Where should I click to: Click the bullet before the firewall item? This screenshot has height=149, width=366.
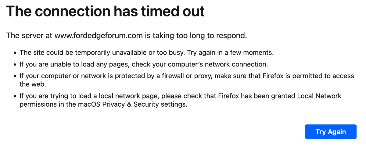(15, 76)
